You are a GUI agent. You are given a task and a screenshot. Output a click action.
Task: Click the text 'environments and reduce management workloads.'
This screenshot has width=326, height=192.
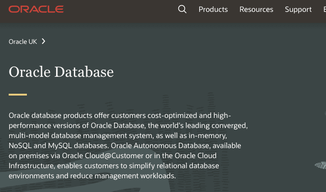(x=92, y=176)
